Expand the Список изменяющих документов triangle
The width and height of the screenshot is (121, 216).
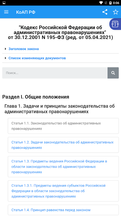[x=5, y=58]
